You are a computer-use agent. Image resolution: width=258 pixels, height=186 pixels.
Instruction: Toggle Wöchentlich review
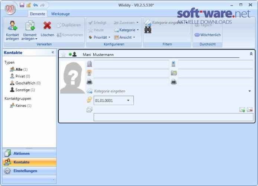coord(207,35)
